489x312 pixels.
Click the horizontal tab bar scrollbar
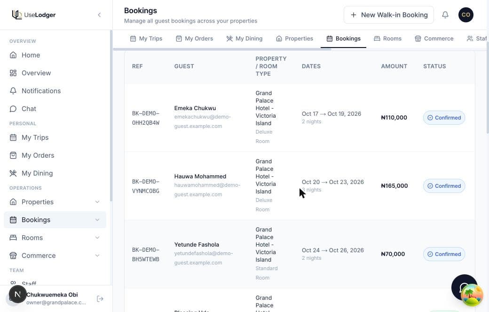click(x=222, y=49)
